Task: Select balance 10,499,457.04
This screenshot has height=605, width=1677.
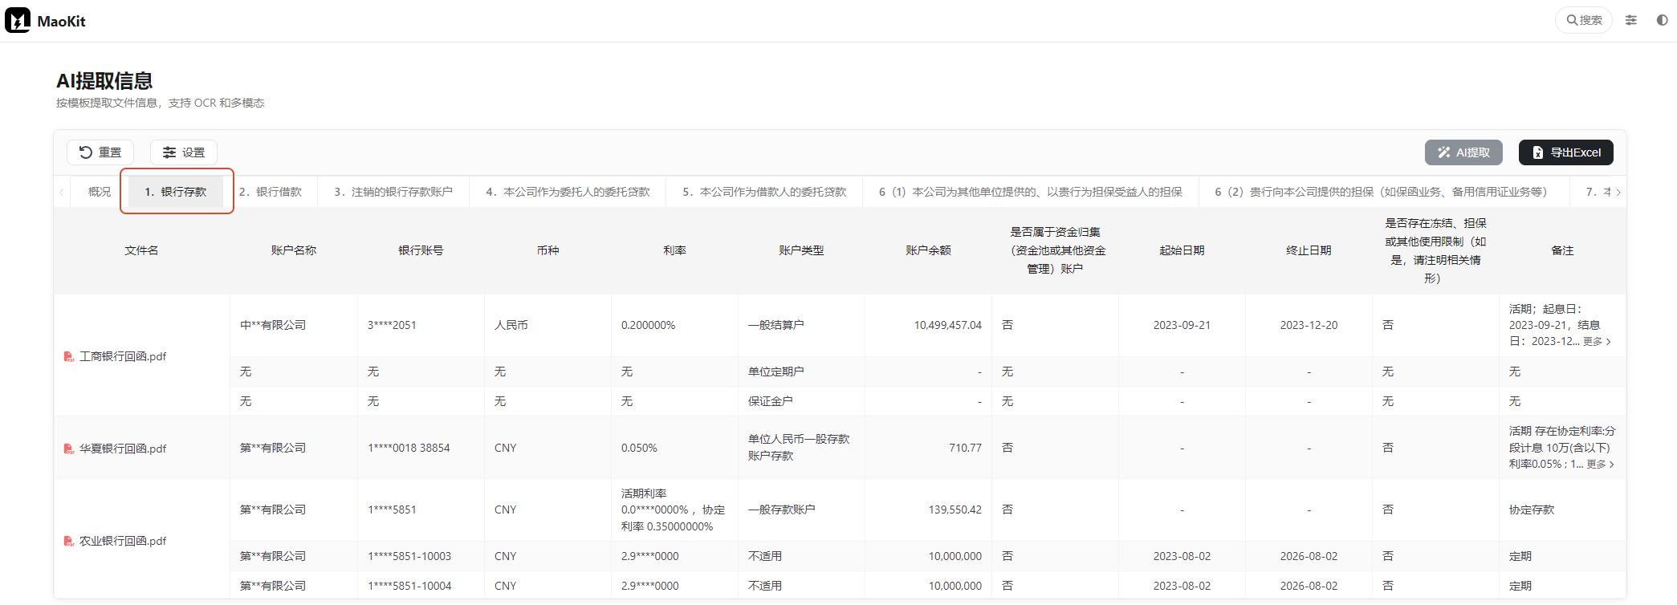Action: [948, 325]
